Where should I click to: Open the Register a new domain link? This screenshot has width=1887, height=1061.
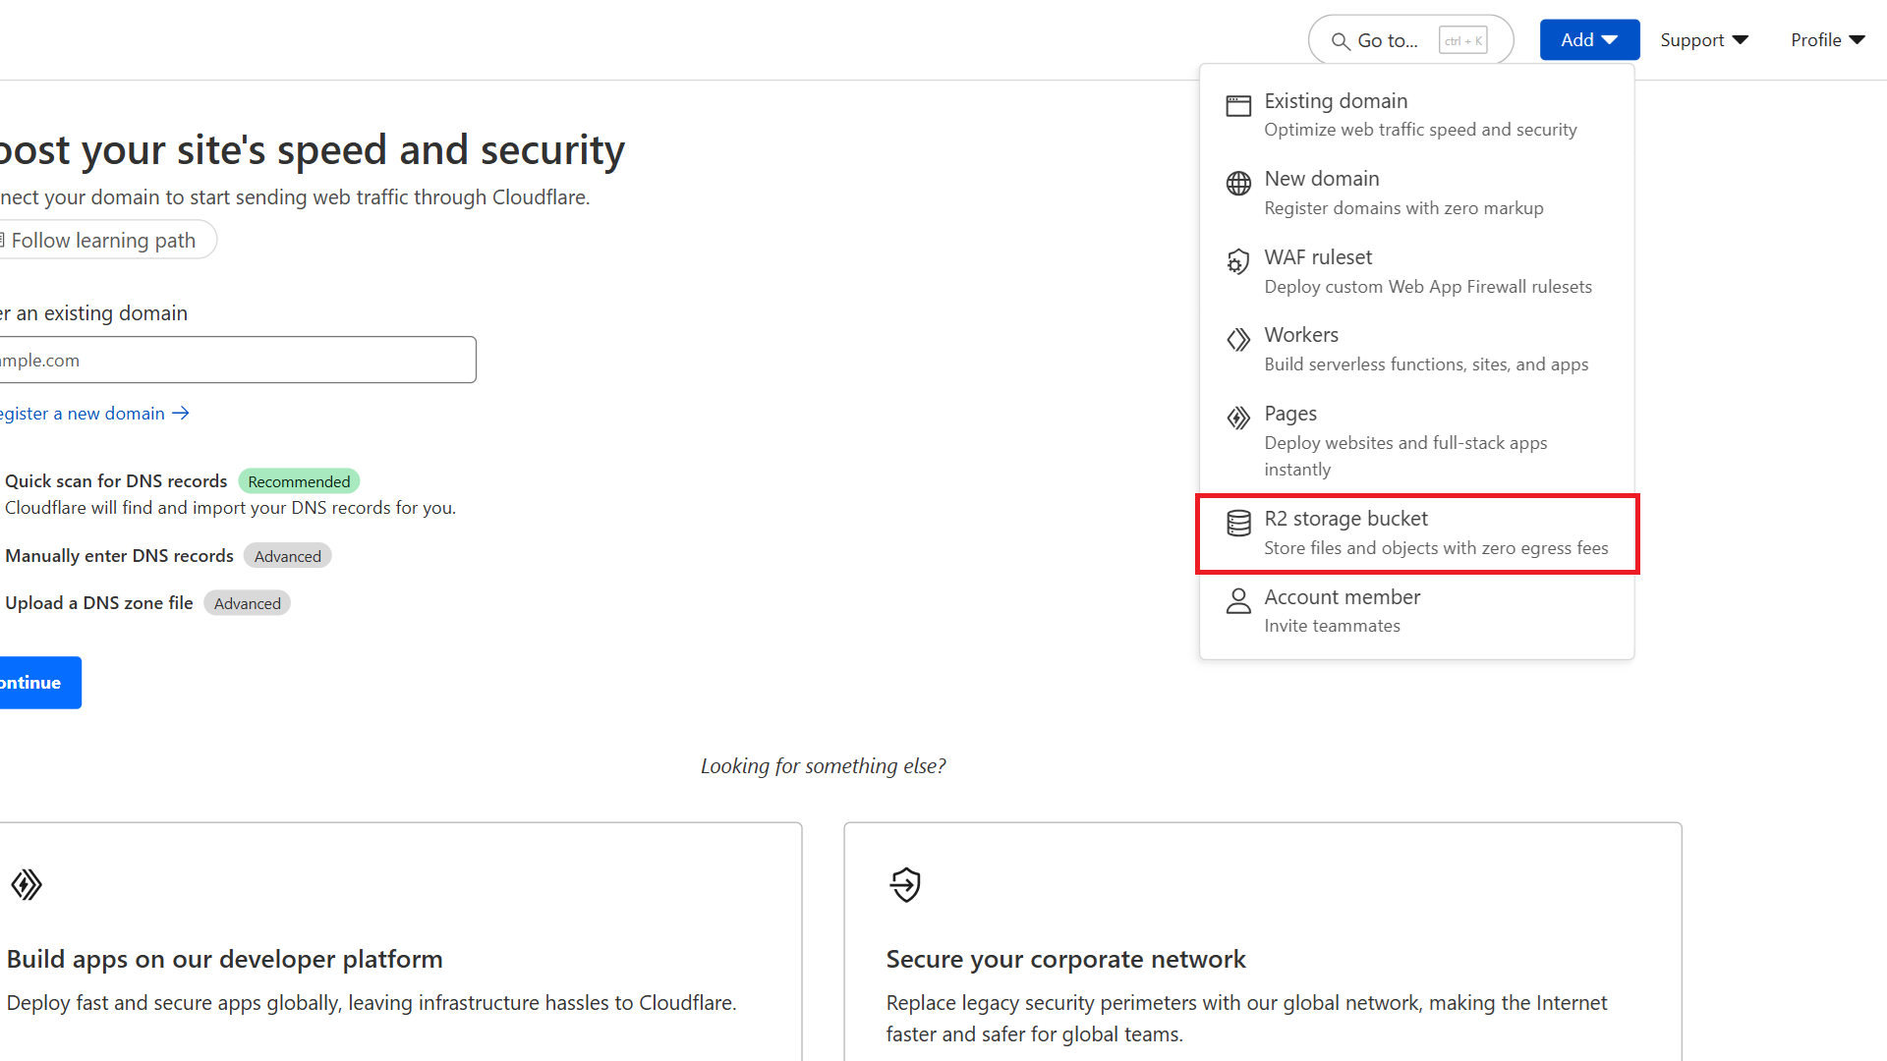(x=93, y=414)
